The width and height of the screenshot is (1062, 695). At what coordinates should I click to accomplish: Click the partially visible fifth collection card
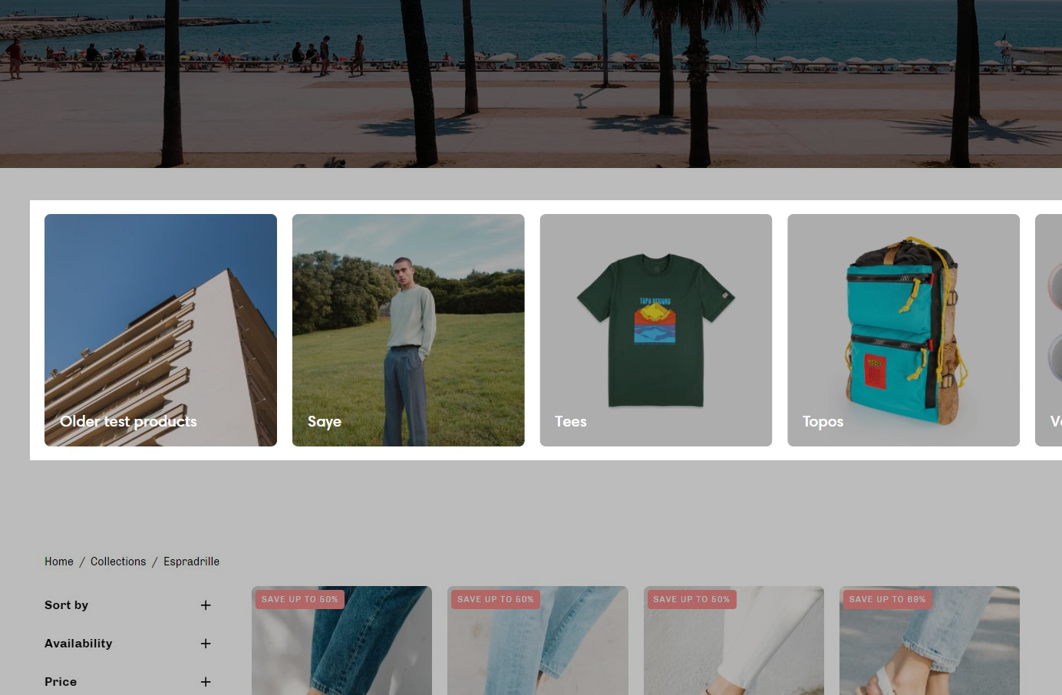pos(1049,330)
